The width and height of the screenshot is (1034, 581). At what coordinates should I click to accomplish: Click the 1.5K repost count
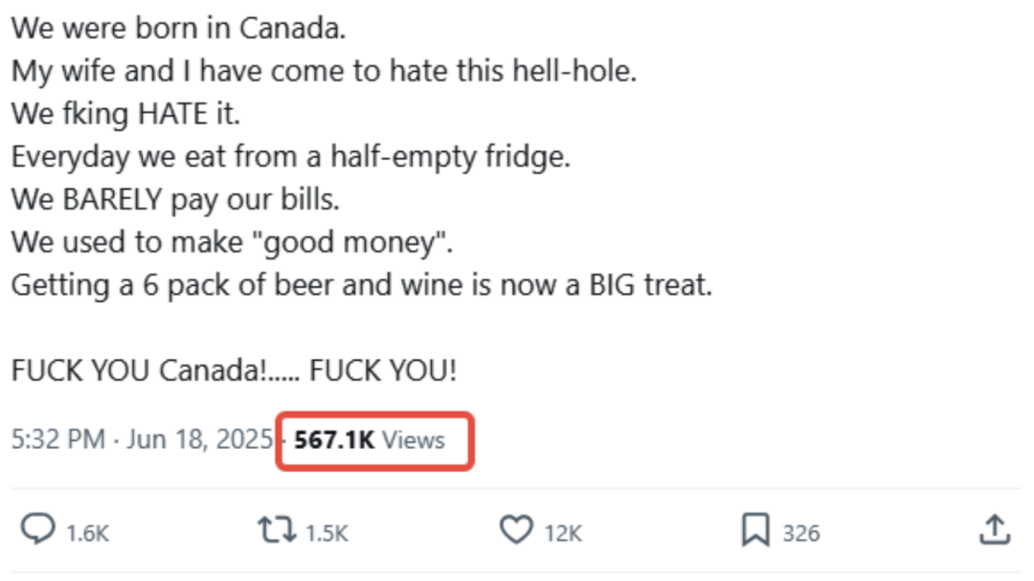click(327, 533)
